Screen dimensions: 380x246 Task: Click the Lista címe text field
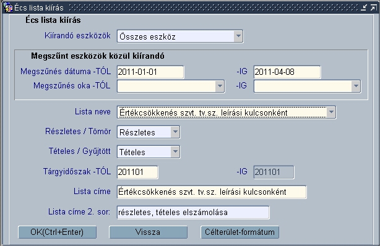[x=212, y=192]
